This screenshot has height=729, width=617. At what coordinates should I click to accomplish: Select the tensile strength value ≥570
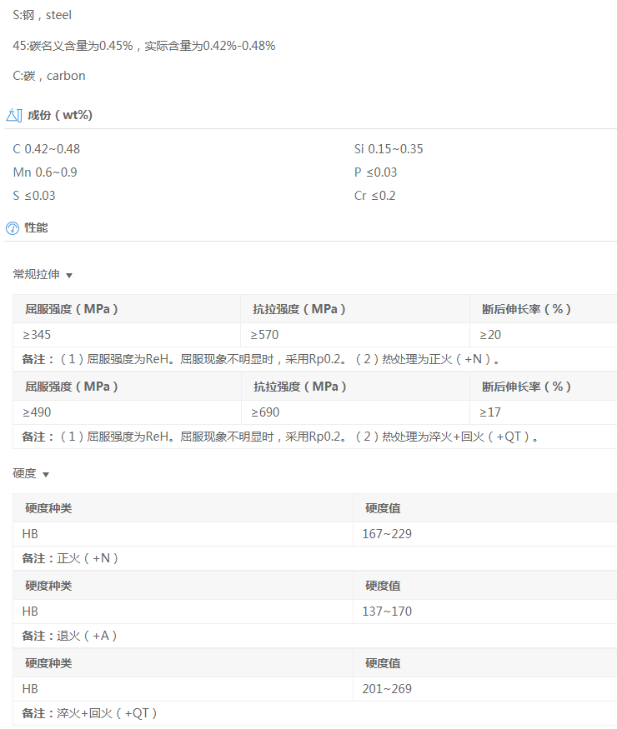pos(265,335)
